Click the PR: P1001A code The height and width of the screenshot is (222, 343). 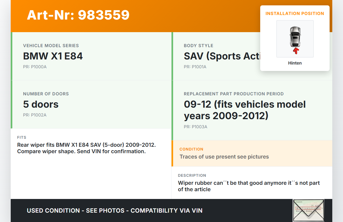click(195, 67)
